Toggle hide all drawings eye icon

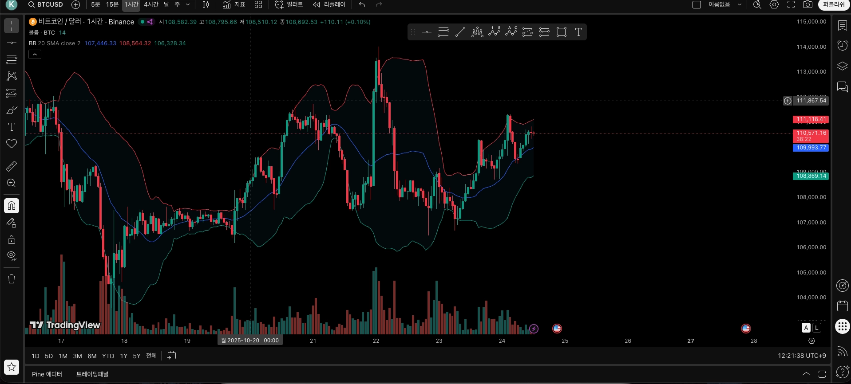click(12, 256)
